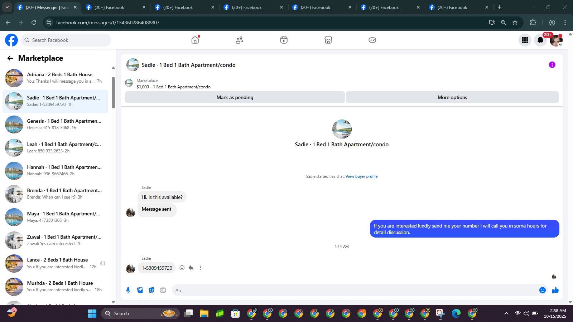Send a thumbs-up like
This screenshot has width=573, height=322.
coord(555,290)
